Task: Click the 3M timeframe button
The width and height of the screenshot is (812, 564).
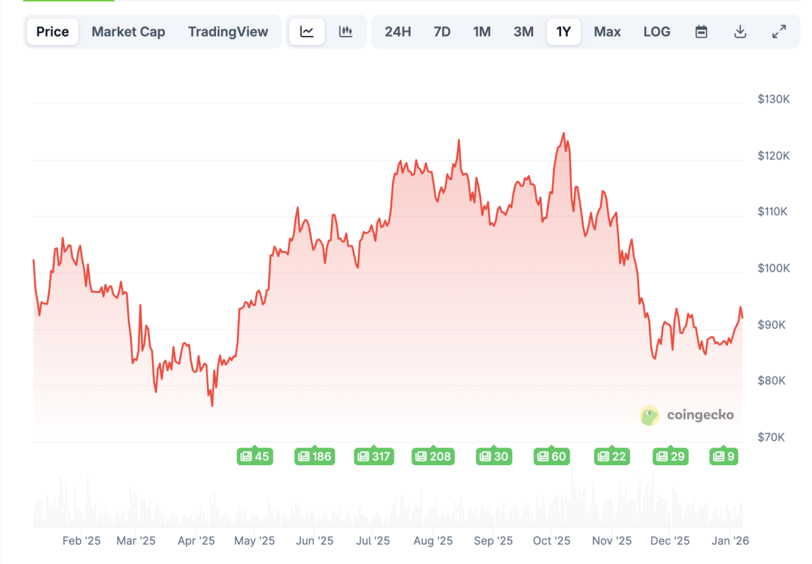Action: tap(523, 31)
